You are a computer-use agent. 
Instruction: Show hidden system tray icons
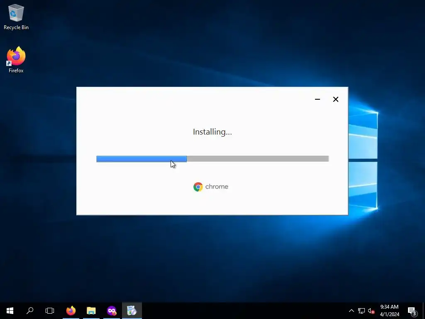click(x=351, y=311)
